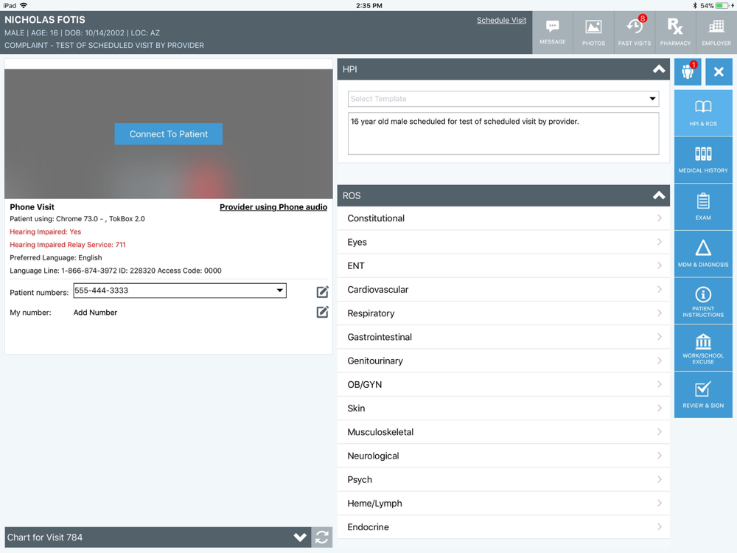This screenshot has width=737, height=553.
Task: Collapse the HPI panel
Action: coord(659,69)
